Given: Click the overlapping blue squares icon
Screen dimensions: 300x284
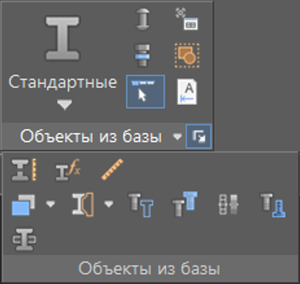Looking at the screenshot, I should click(x=23, y=205).
